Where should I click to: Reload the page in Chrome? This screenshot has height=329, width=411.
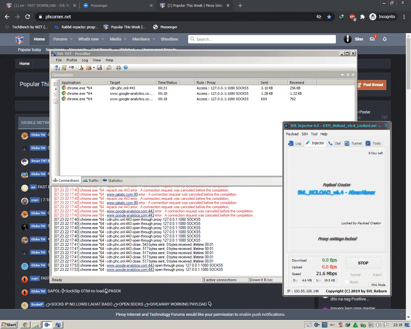tap(28, 17)
